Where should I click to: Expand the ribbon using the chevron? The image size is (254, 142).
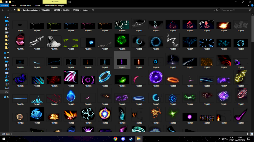[x=248, y=5]
